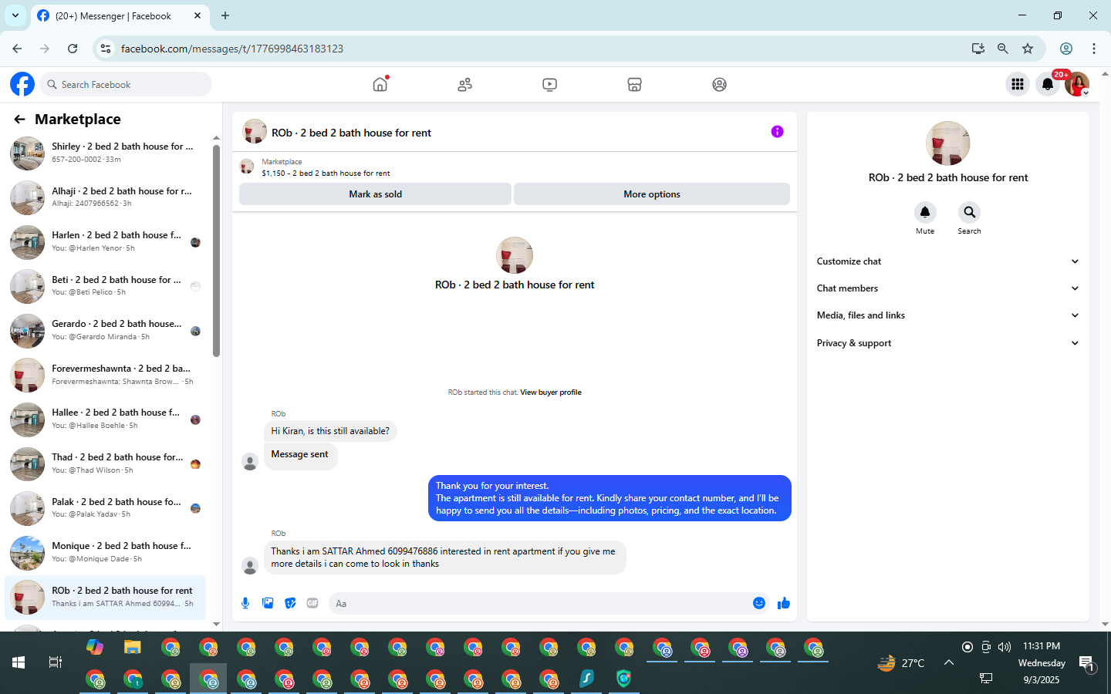Viewport: 1111px width, 694px height.
Task: Click the purple conversation information icon
Action: click(777, 132)
